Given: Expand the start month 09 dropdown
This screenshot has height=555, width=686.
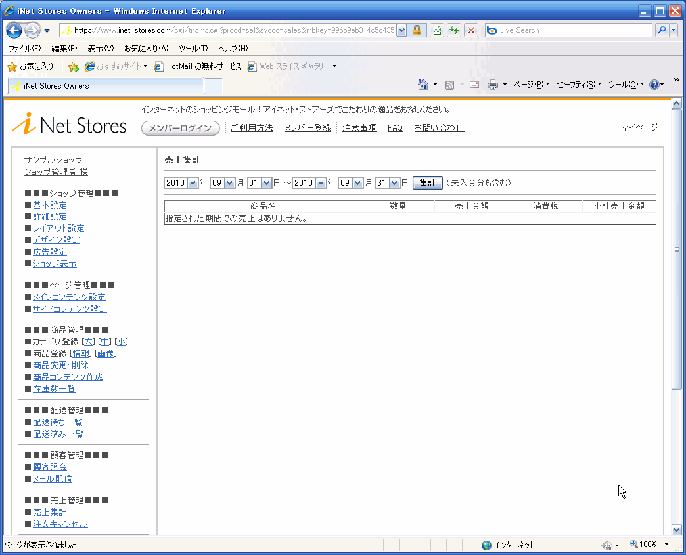Looking at the screenshot, I should click(229, 183).
